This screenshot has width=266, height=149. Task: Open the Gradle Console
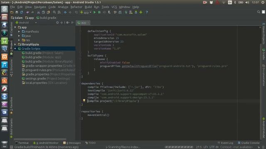click(249, 143)
